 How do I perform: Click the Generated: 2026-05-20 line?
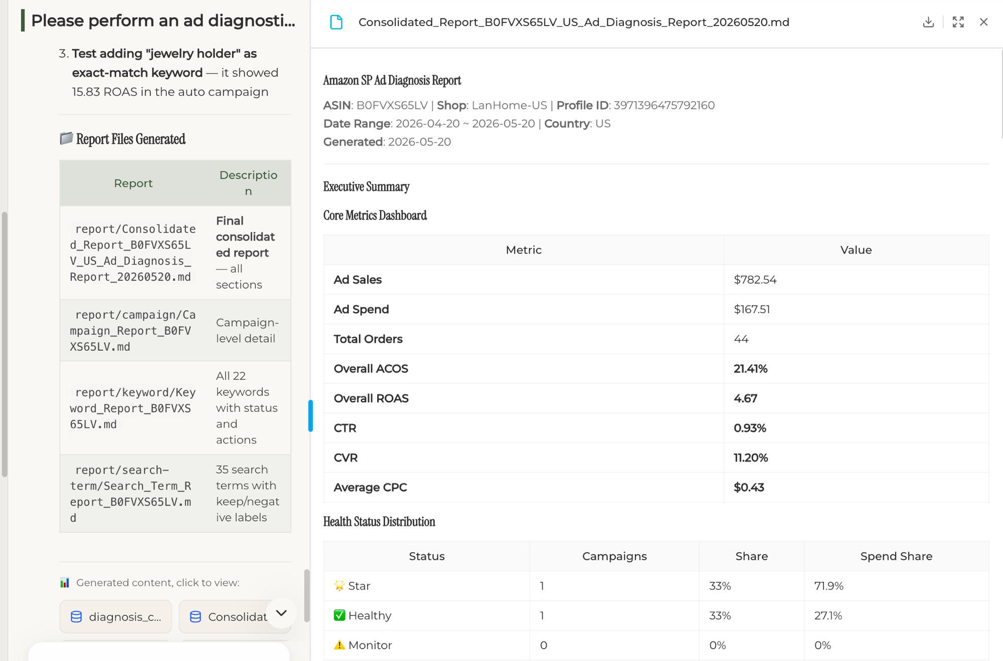point(387,142)
